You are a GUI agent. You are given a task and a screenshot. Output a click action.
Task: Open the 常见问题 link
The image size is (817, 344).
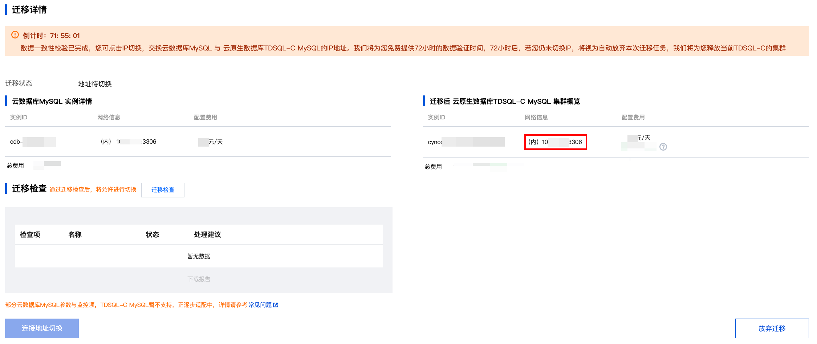click(260, 305)
